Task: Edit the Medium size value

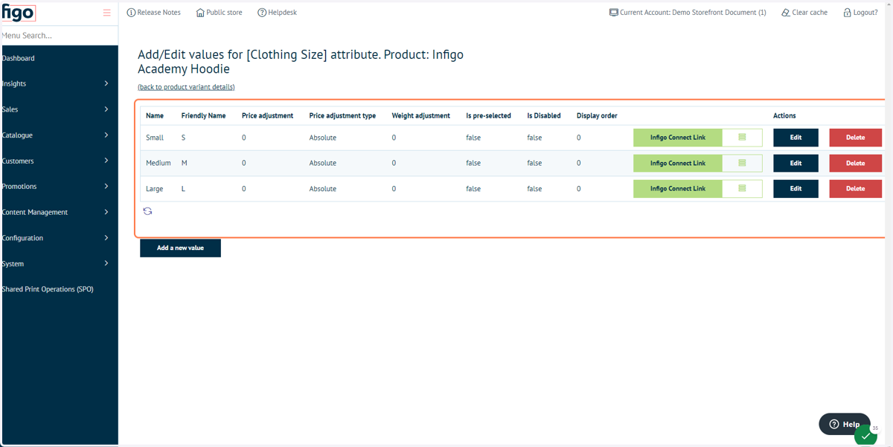Action: click(x=796, y=163)
